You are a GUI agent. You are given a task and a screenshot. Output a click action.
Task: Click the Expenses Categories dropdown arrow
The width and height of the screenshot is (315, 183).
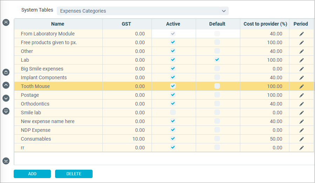click(x=223, y=11)
